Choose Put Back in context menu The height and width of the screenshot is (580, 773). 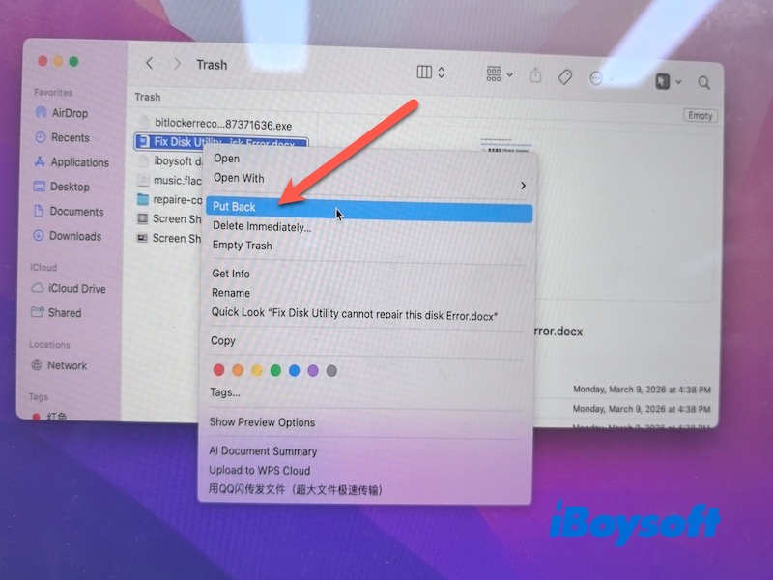tap(235, 207)
